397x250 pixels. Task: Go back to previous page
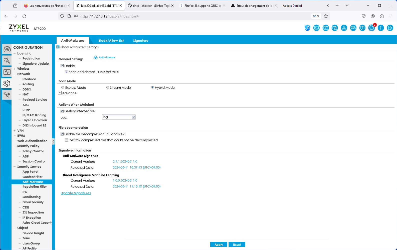point(6,16)
